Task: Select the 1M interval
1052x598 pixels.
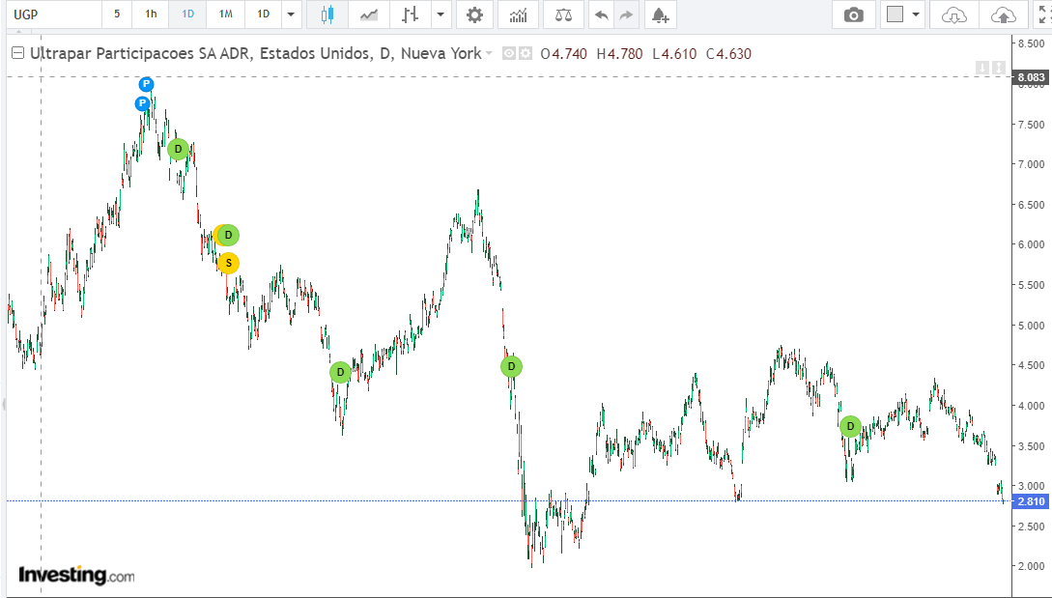Action: pos(225,14)
